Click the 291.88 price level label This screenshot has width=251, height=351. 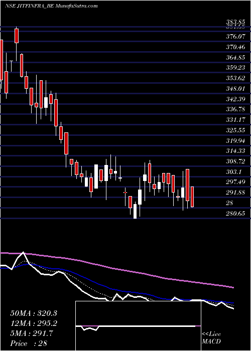235,193
